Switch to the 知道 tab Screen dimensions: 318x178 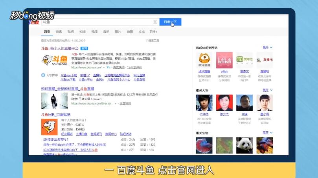[83, 31]
